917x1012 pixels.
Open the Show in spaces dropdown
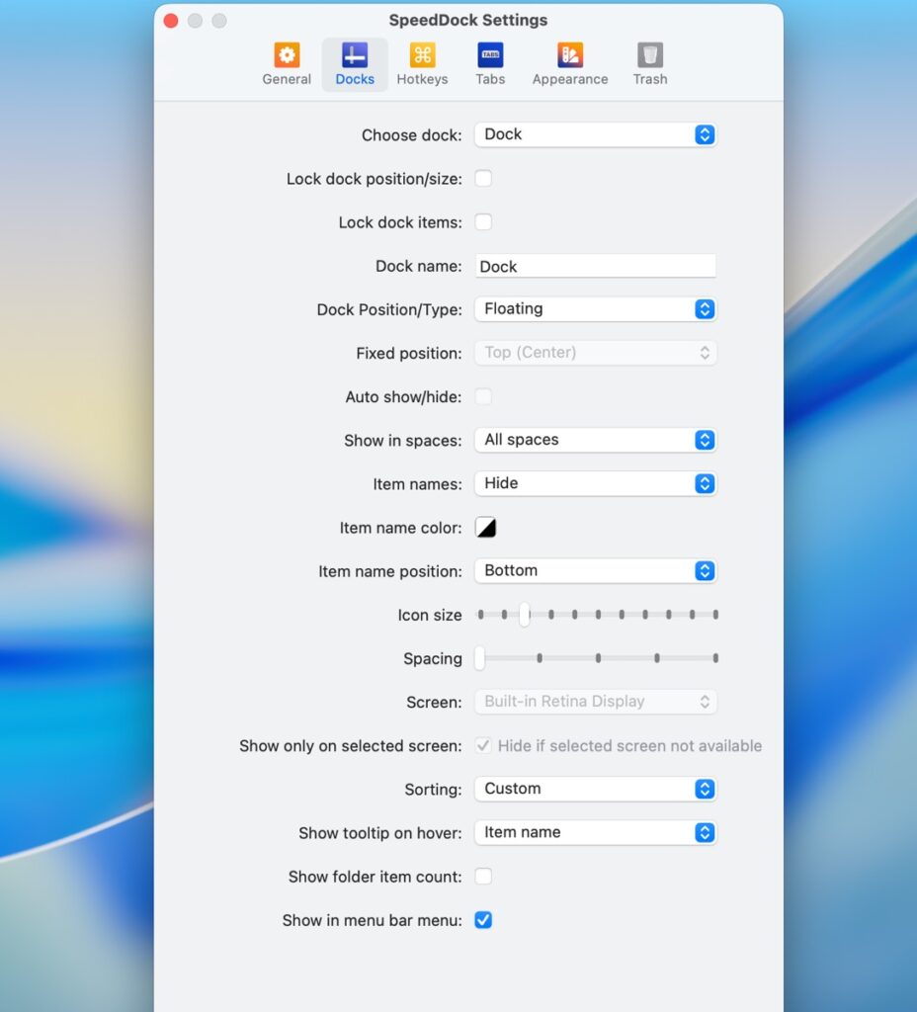coord(595,440)
